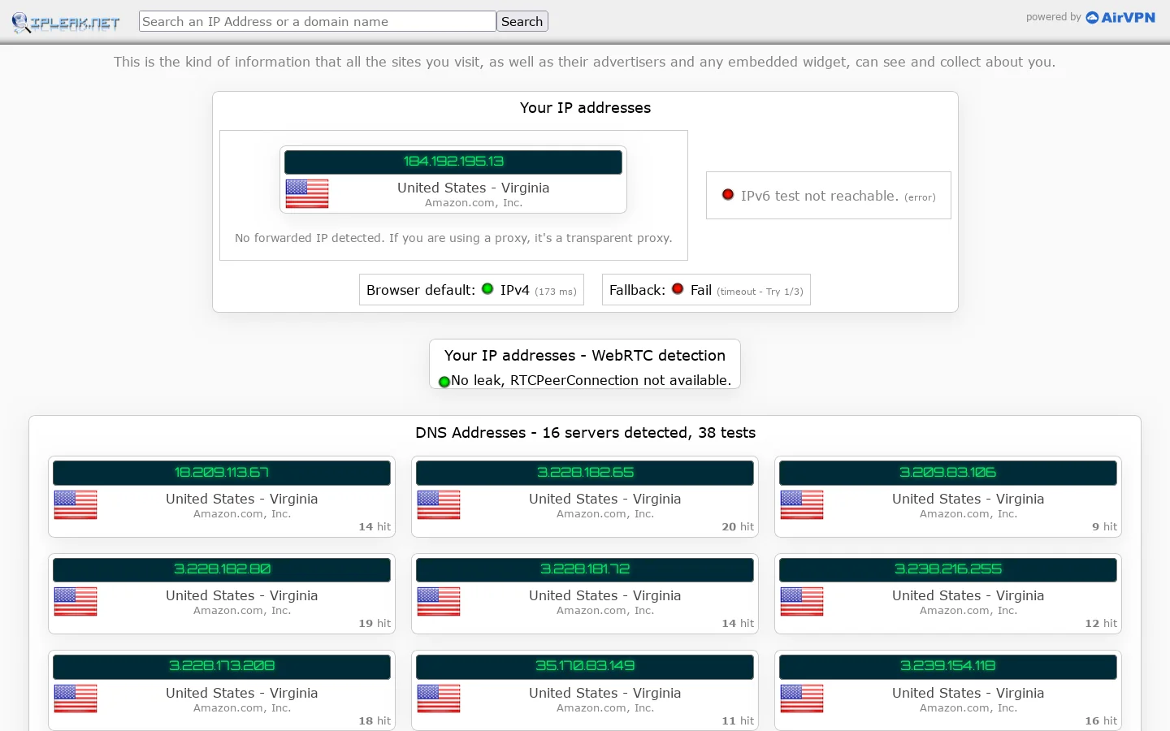Viewport: 1170px width, 731px height.
Task: Click the 'Your IP addresses - WebRTC detection' heading
Action: pos(585,356)
